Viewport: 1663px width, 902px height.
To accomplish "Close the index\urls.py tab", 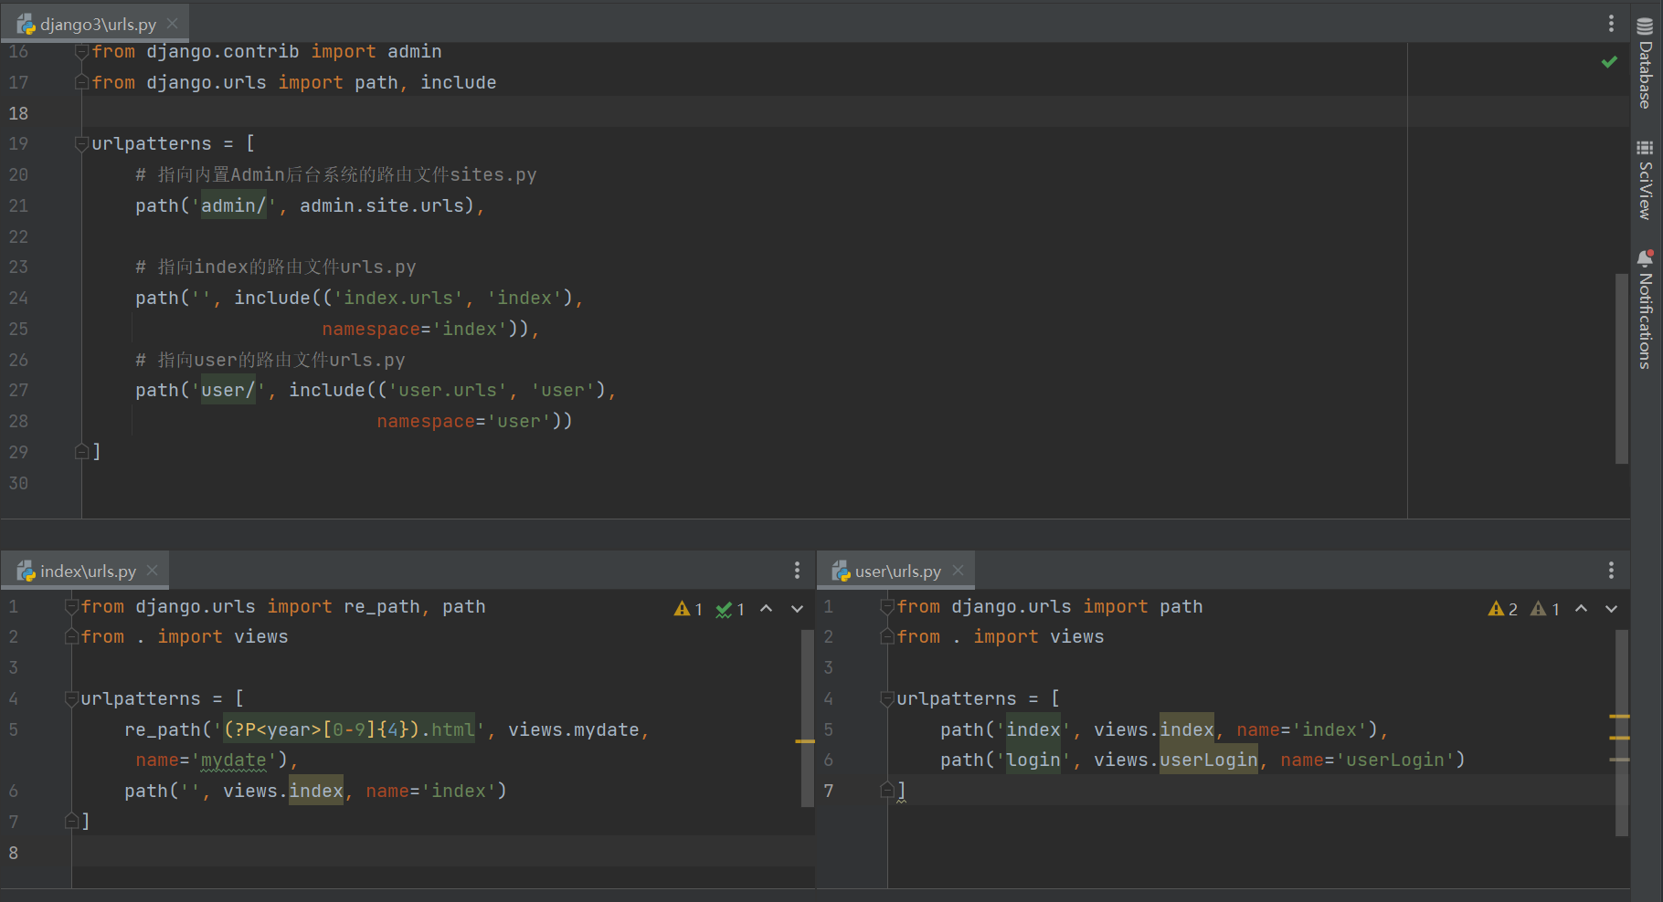I will (x=152, y=571).
